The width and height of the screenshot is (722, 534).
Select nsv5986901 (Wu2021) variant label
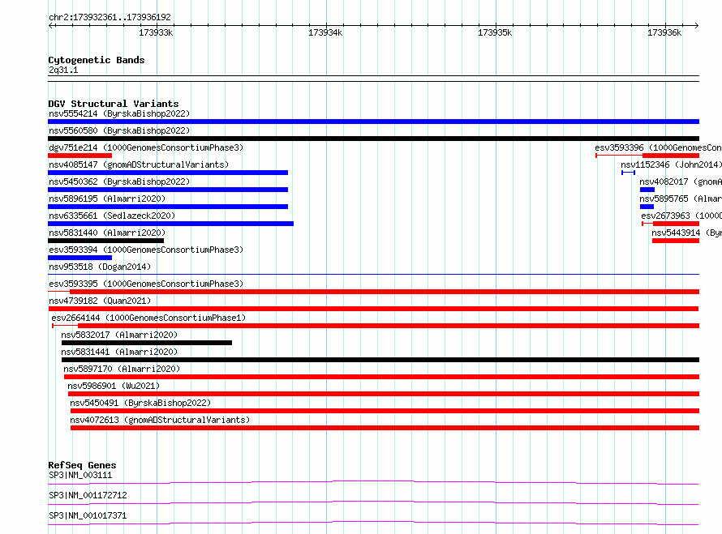(114, 386)
